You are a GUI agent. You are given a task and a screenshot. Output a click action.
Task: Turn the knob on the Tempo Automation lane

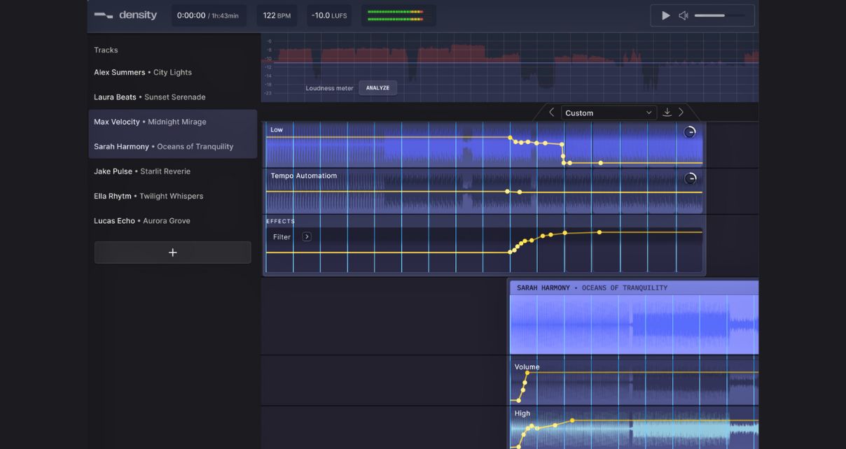coord(691,178)
